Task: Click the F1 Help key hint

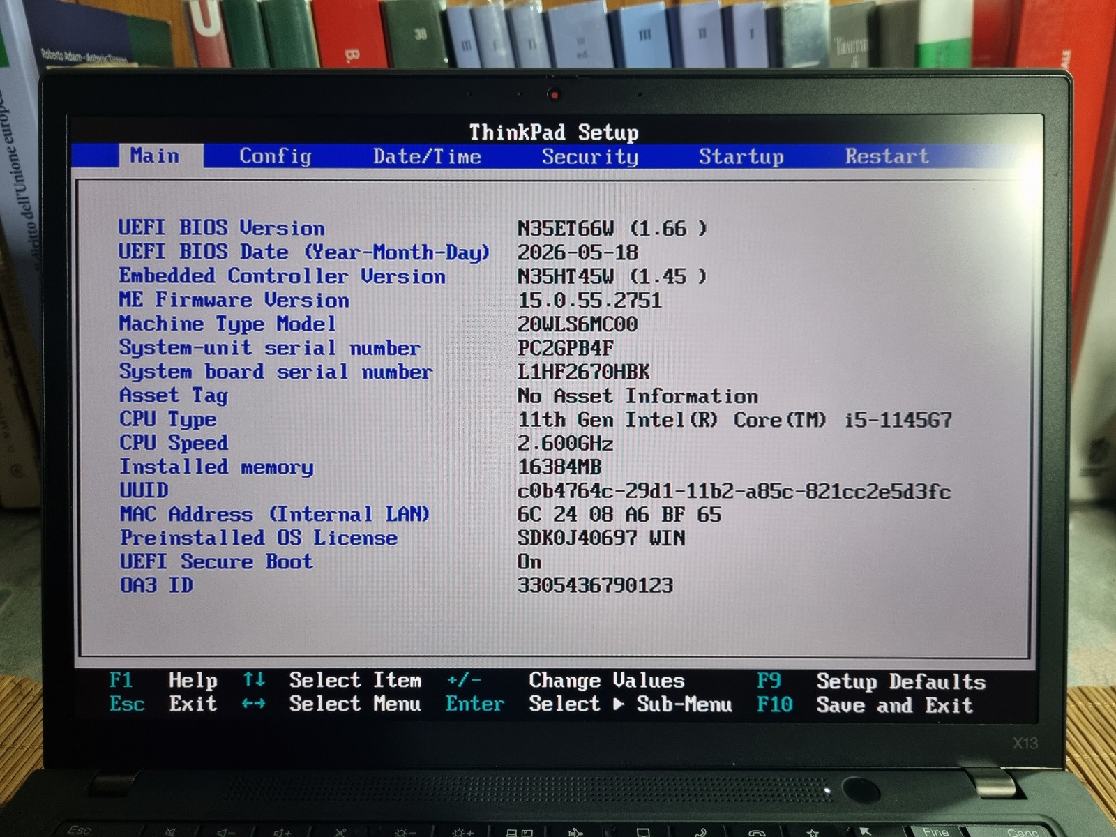Action: (163, 680)
